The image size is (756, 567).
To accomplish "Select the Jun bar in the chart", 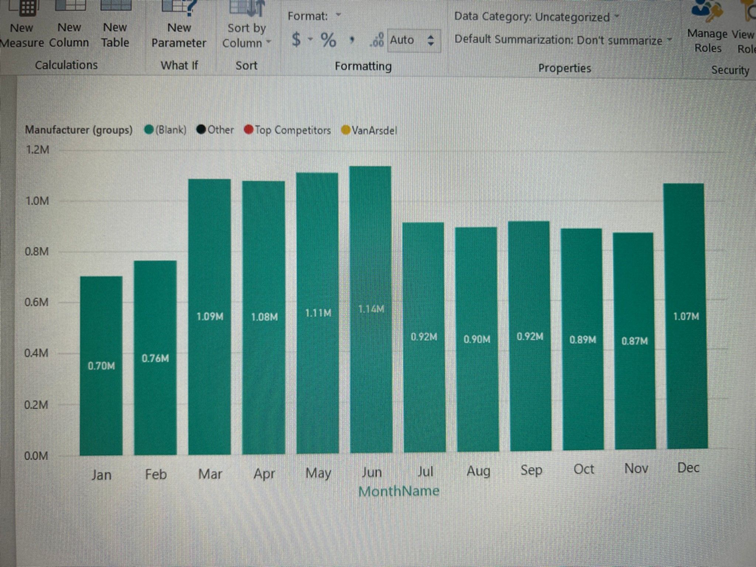I will (371, 309).
